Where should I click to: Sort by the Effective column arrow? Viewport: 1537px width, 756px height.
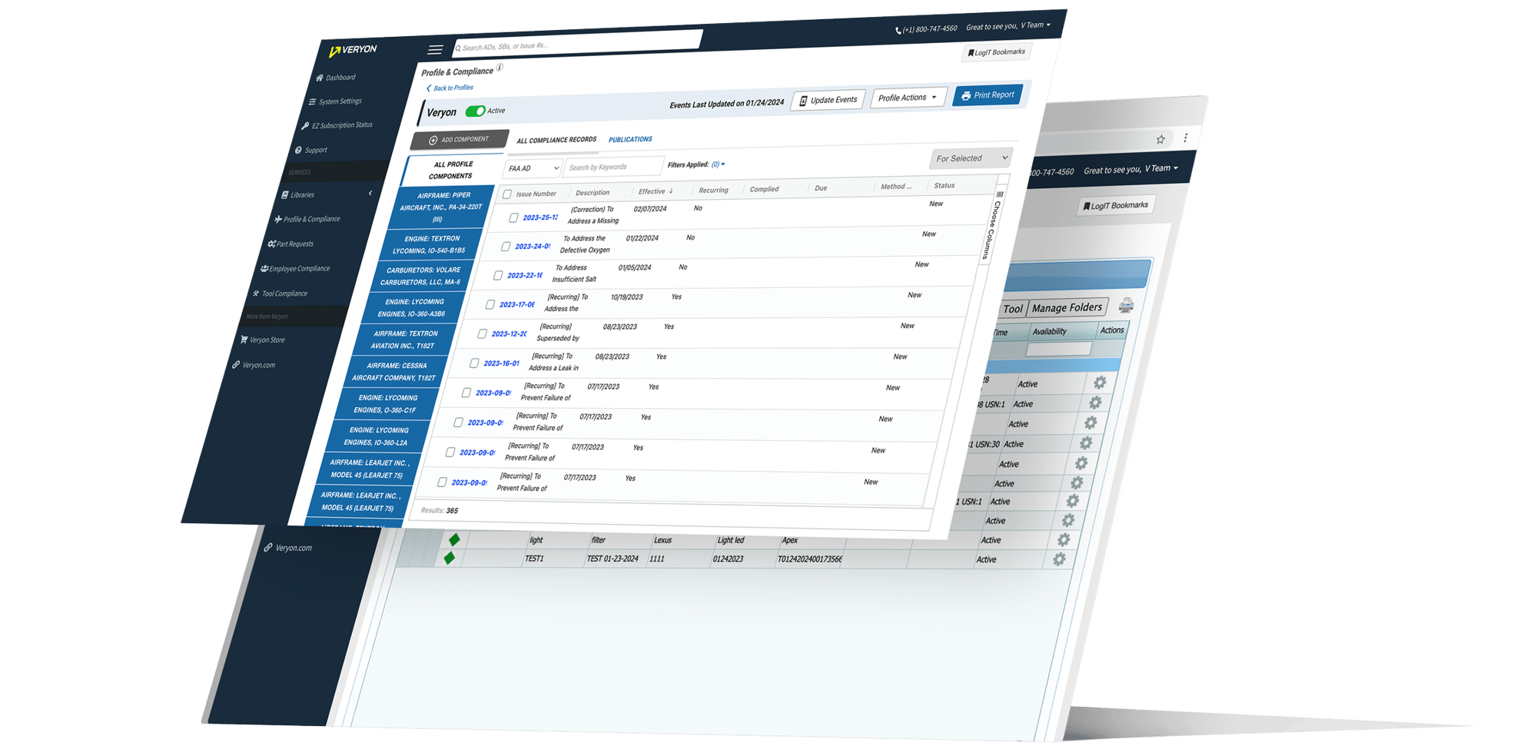(671, 191)
